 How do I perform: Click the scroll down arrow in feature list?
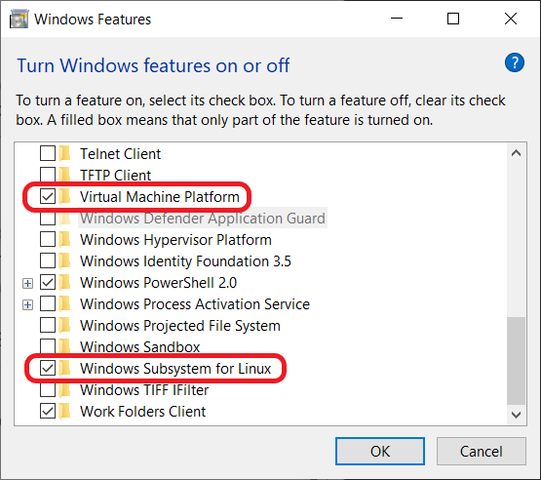tap(517, 415)
